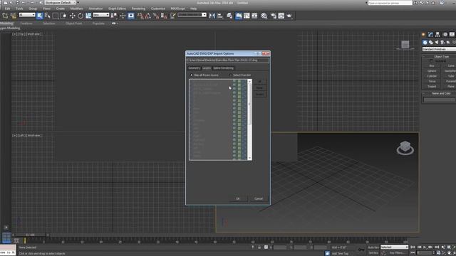Select the Rotate tool in main toolbar

pyautogui.click(x=81, y=16)
